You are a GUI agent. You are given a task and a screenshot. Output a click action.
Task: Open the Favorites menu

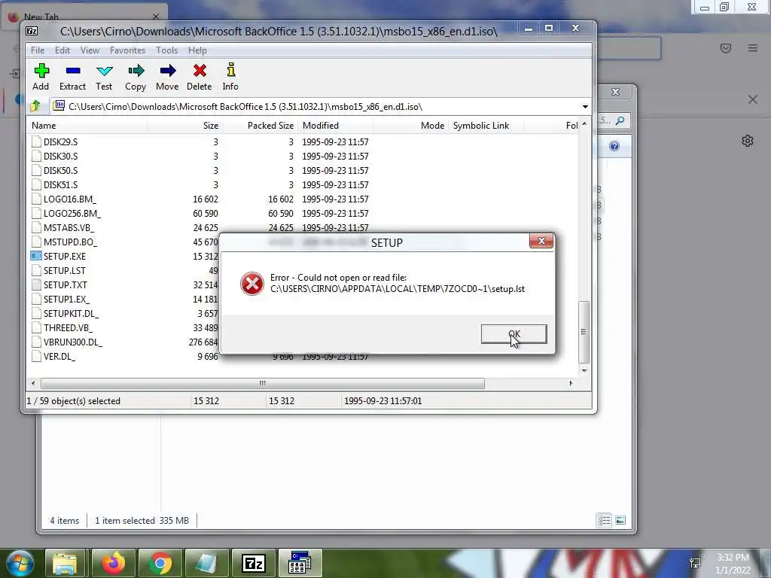click(127, 50)
